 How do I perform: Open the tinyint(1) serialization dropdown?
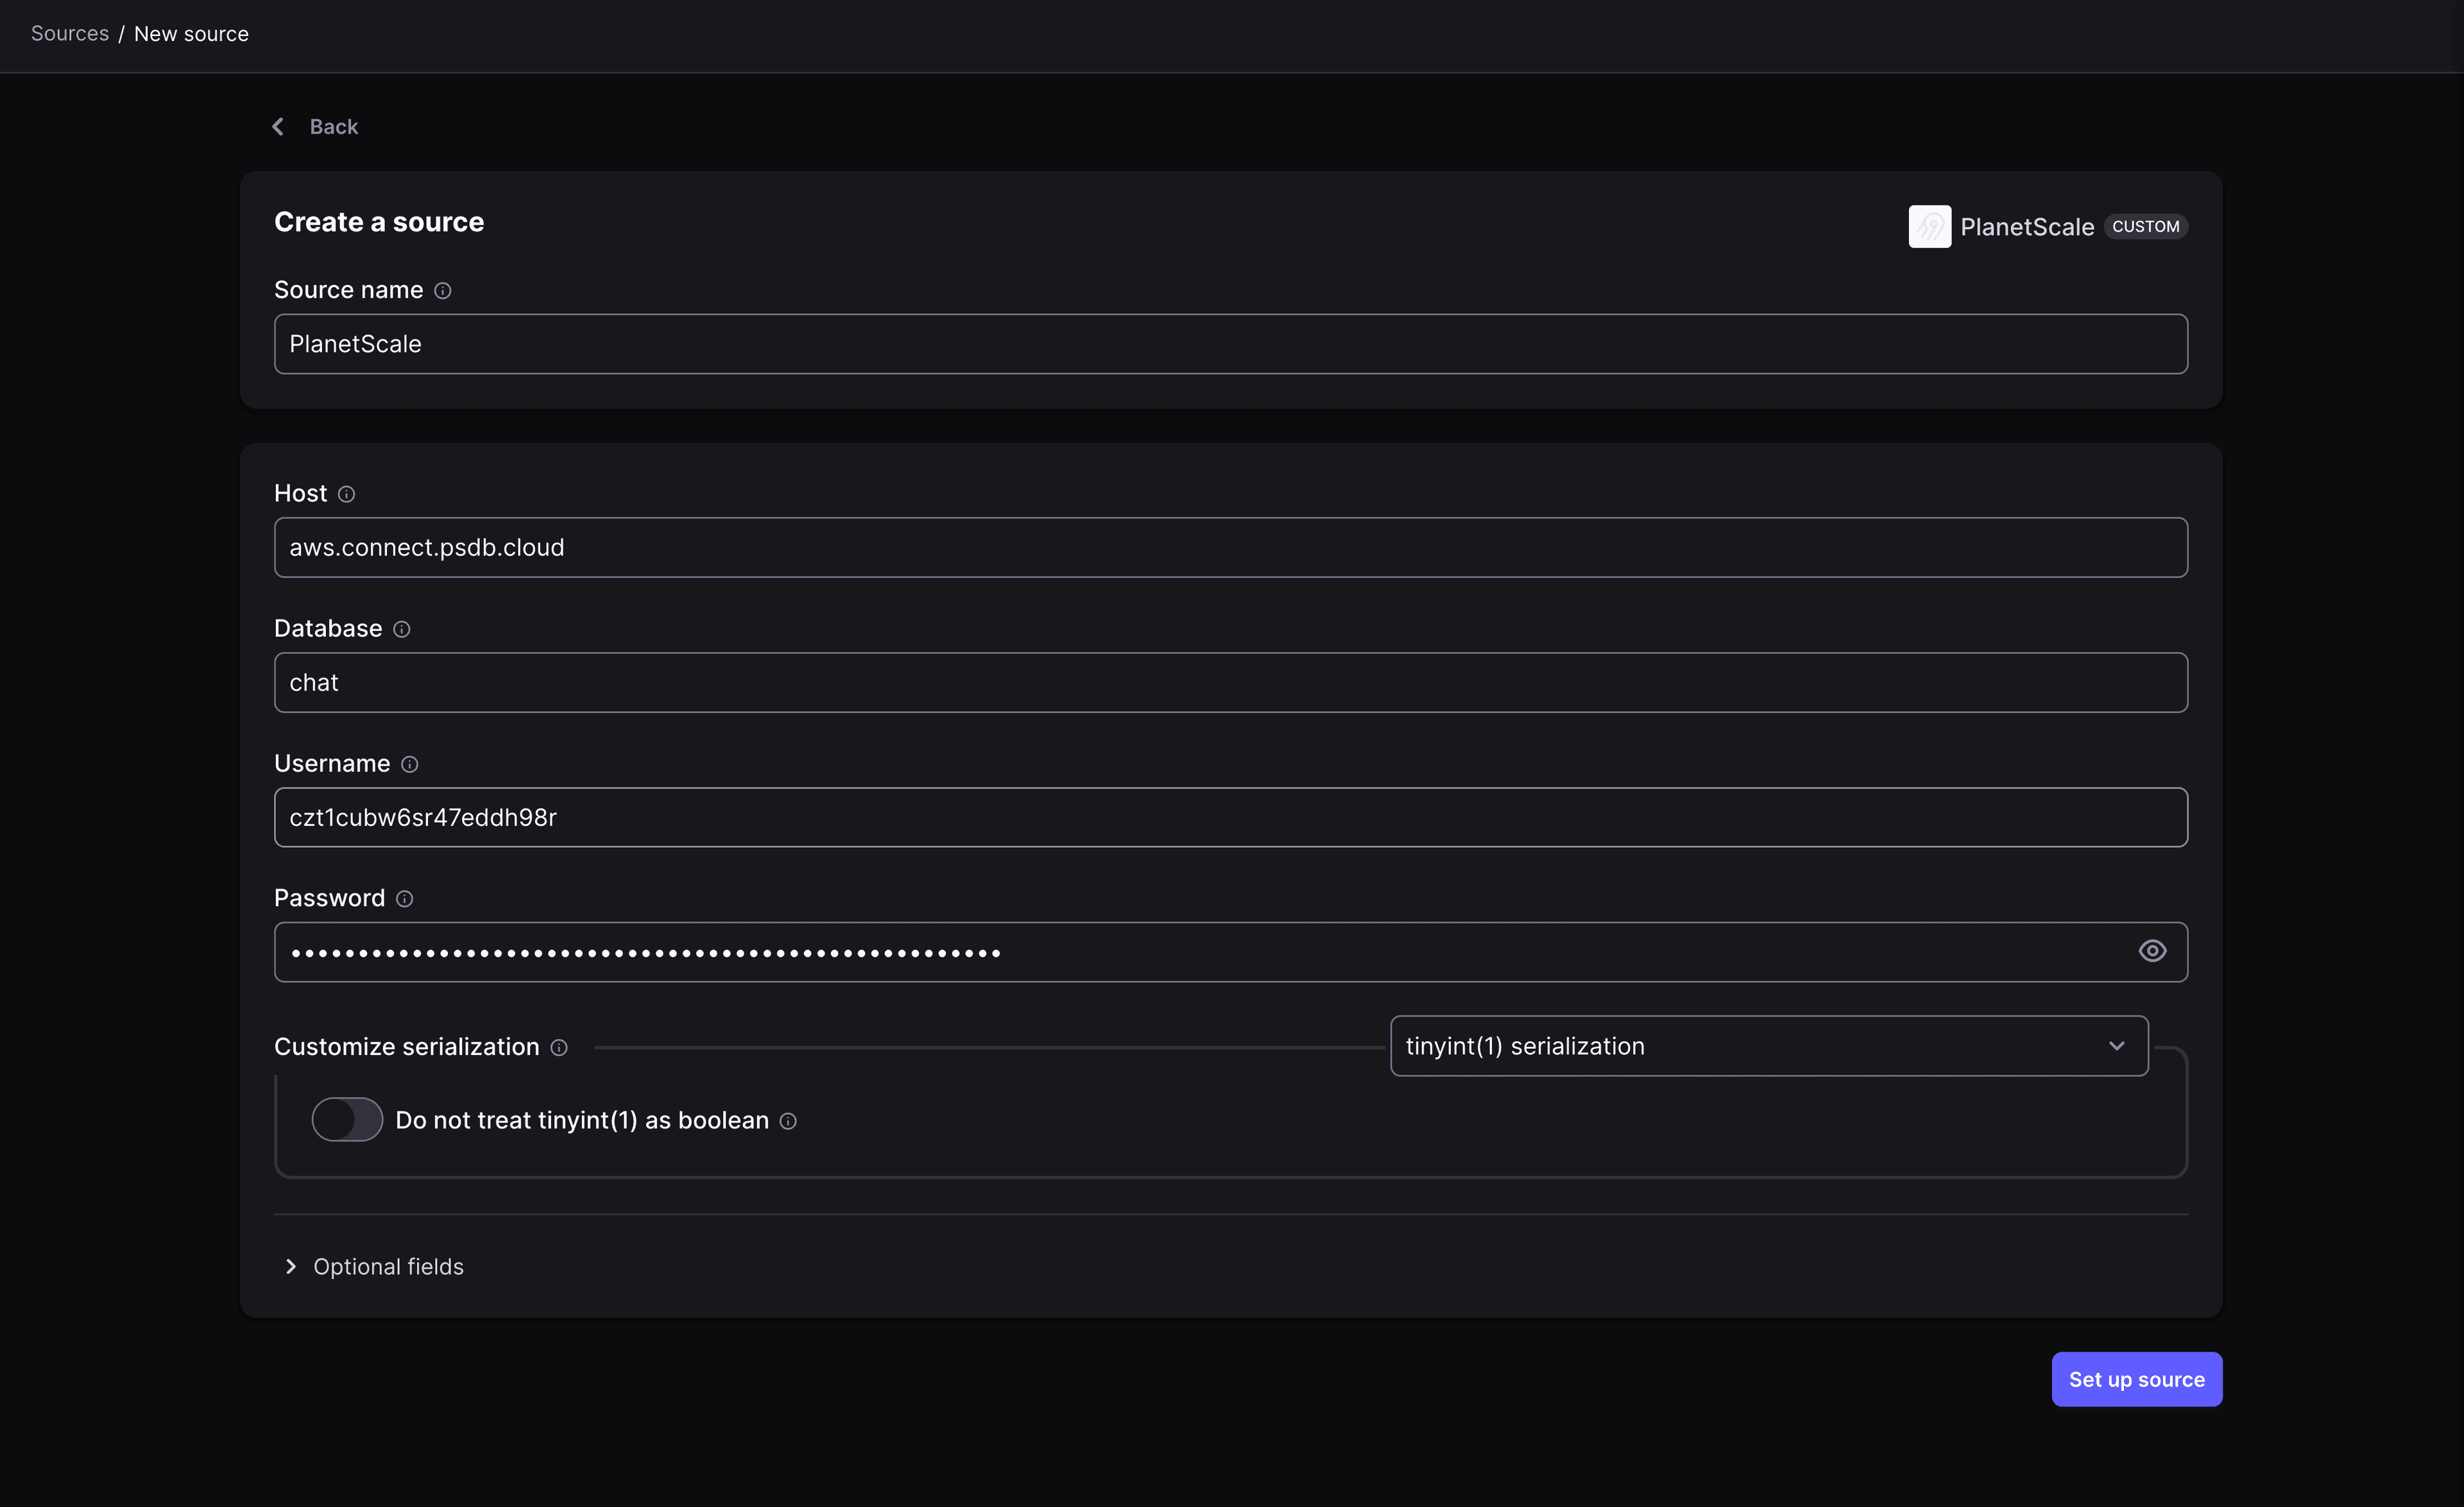[1768, 1046]
